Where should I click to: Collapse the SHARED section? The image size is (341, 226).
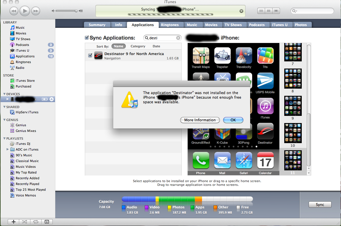tap(4, 107)
